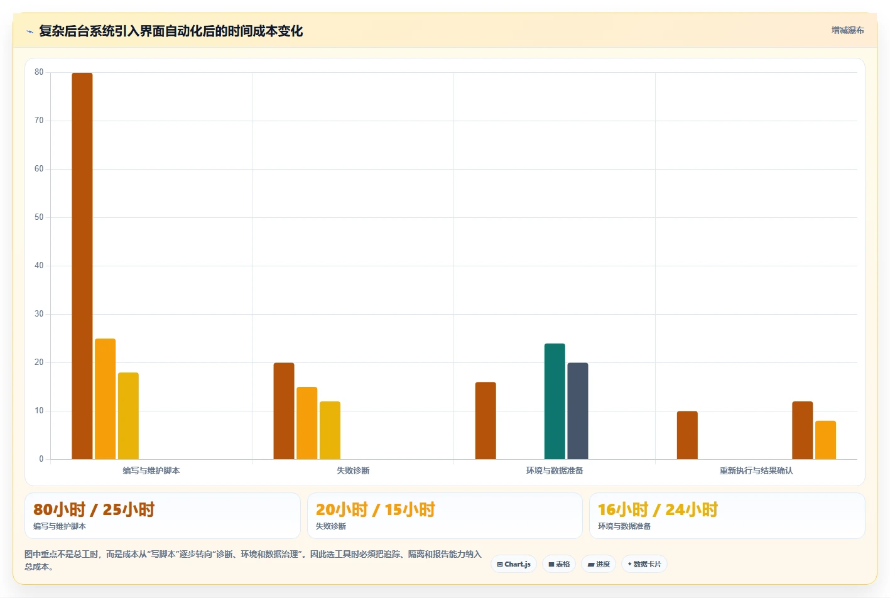Click the y-axis tick value 0
The height and width of the screenshot is (598, 890).
[x=41, y=459]
